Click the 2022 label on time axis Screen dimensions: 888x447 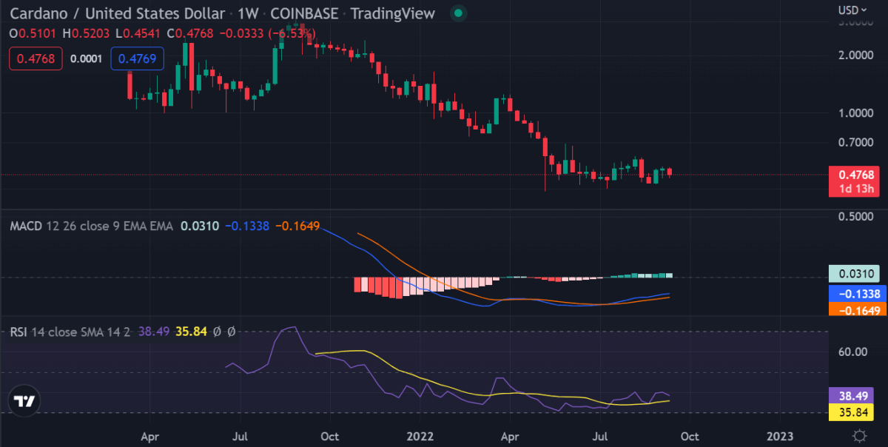pyautogui.click(x=420, y=435)
